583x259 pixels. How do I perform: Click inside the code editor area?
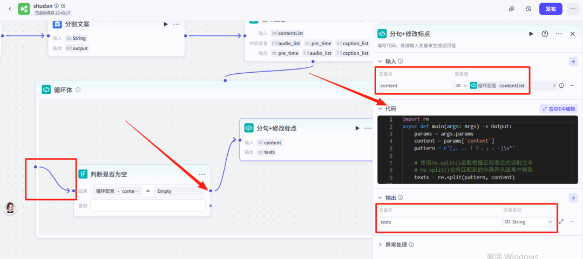[x=478, y=149]
